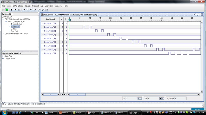Click the Bus/Signal column header
This screenshot has width=206, height=115.
pos(50,19)
